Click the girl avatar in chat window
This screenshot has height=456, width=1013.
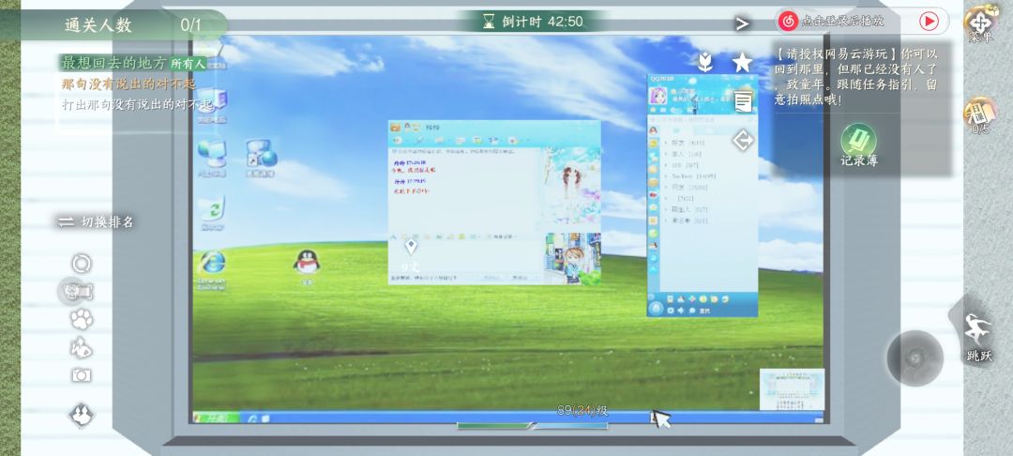[x=572, y=259]
